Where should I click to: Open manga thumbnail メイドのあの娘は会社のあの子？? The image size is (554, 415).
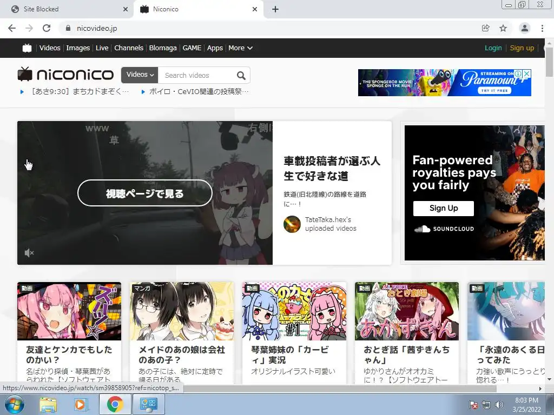pyautogui.click(x=182, y=311)
